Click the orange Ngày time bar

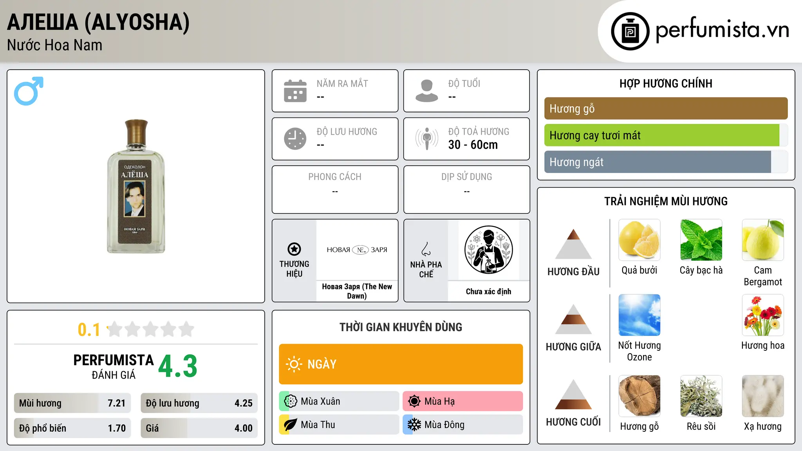pos(401,364)
